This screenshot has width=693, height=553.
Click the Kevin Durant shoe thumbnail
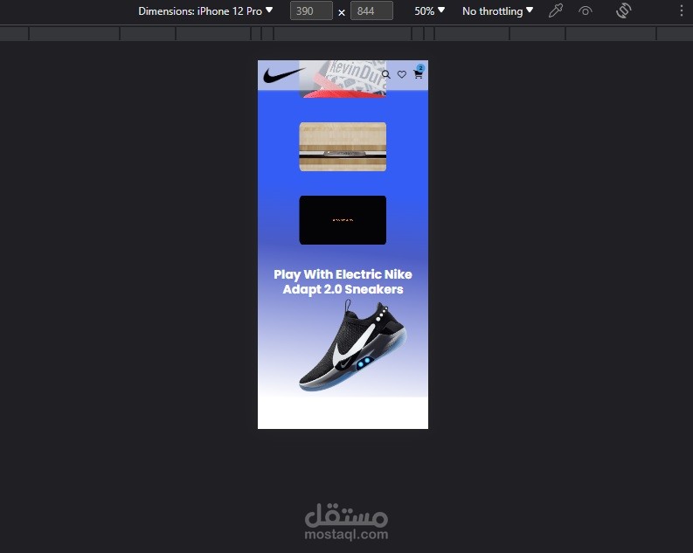(343, 79)
